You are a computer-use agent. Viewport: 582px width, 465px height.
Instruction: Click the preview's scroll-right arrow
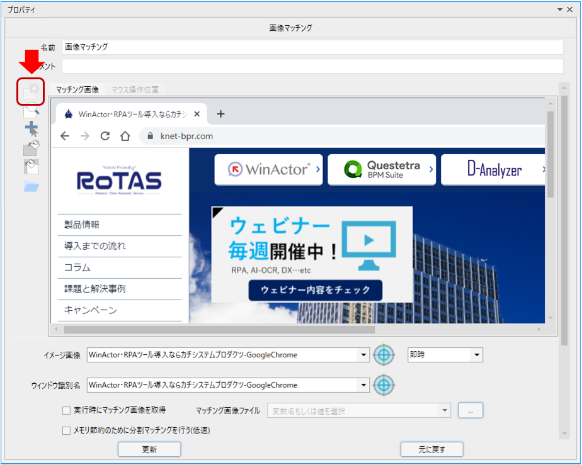point(539,329)
